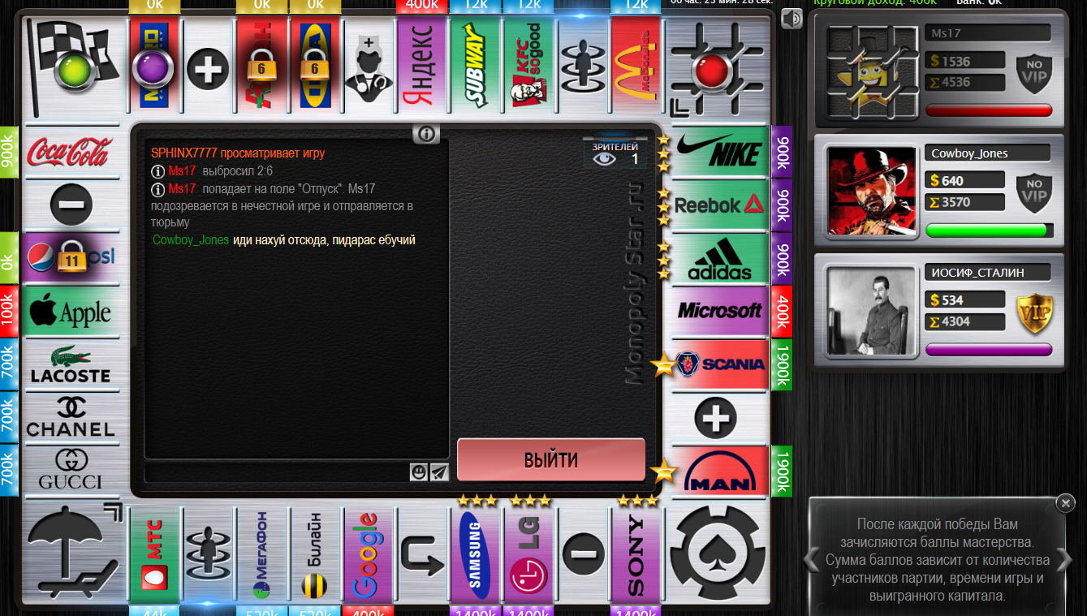
Task: Click the gold VIP badge of ИОСИФ_СТАЛИН
Action: tap(1034, 313)
